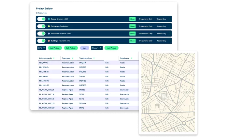Open kebab menu for Stormwater datasource row
Image resolution: width=228 pixels, height=137 pixels.
[x=170, y=34]
